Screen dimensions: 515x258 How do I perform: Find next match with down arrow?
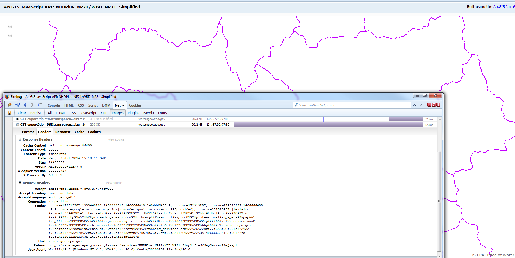421,105
